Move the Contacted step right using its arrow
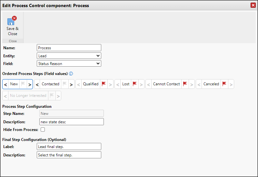This screenshot has width=258, height=177. 71,84
